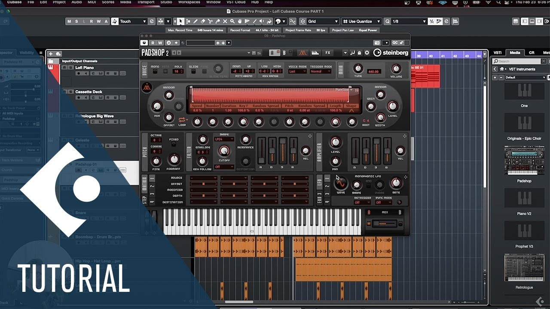Click the Retrologue instrument thumbnail

524,268
